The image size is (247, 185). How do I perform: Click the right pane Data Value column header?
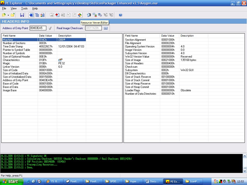[170, 36]
